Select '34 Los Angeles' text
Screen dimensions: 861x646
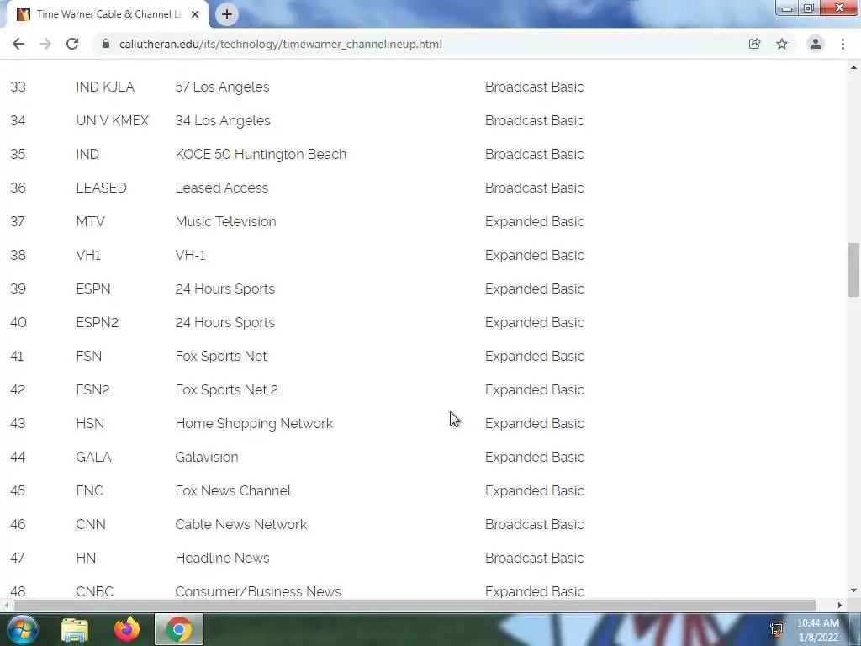click(x=223, y=121)
